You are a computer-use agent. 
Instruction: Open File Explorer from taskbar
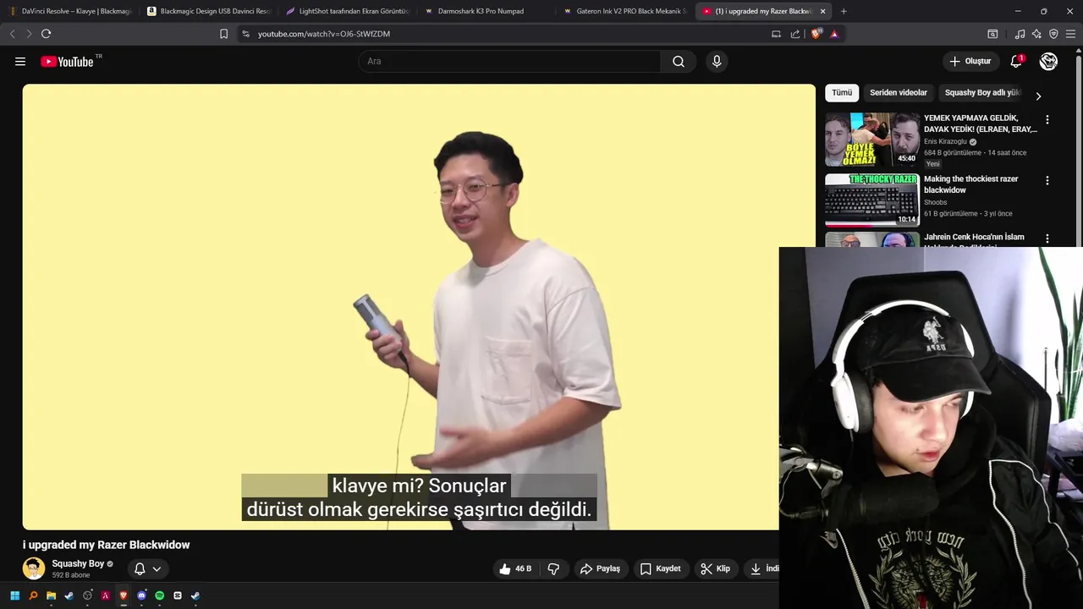click(x=51, y=595)
